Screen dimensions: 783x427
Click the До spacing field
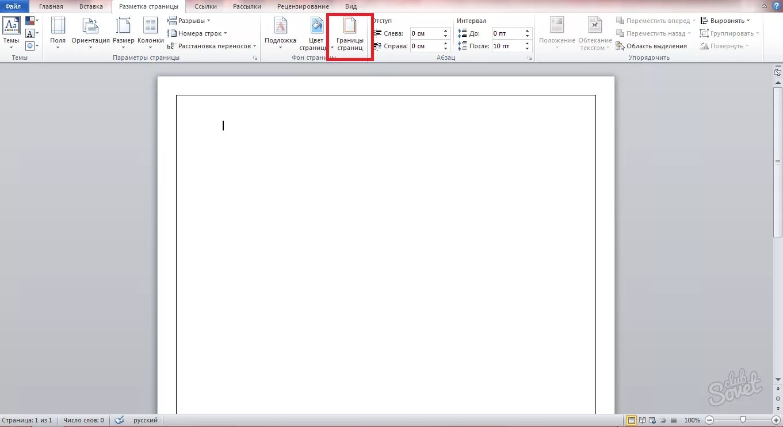(x=507, y=33)
